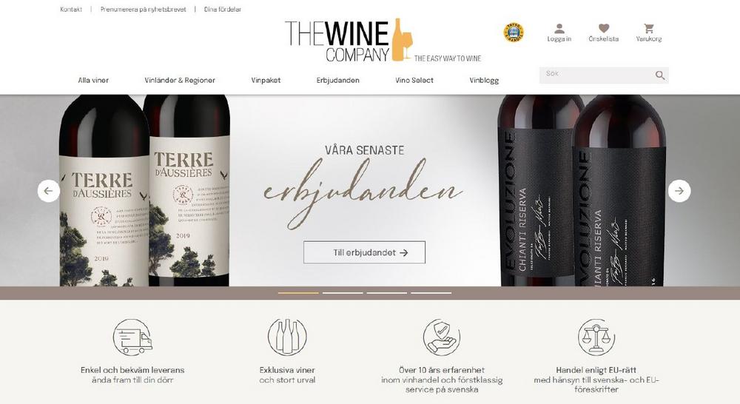740x404 pixels.
Task: Click the wine bottles icon
Action: pos(287,337)
